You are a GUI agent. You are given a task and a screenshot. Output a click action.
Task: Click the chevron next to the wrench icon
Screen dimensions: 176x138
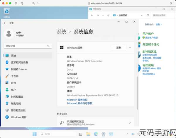[38, 3]
